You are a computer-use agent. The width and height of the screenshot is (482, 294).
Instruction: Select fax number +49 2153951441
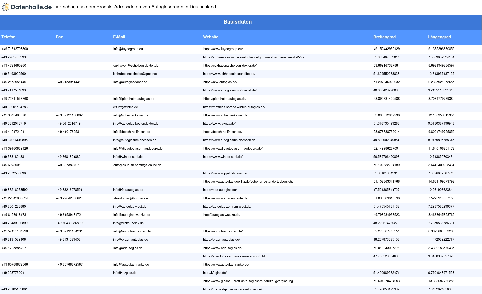click(68, 82)
